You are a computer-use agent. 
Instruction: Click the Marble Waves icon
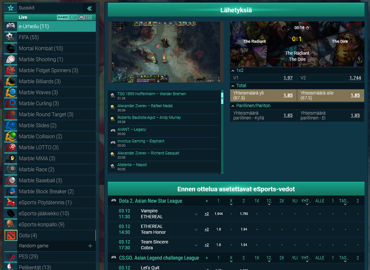(11, 92)
